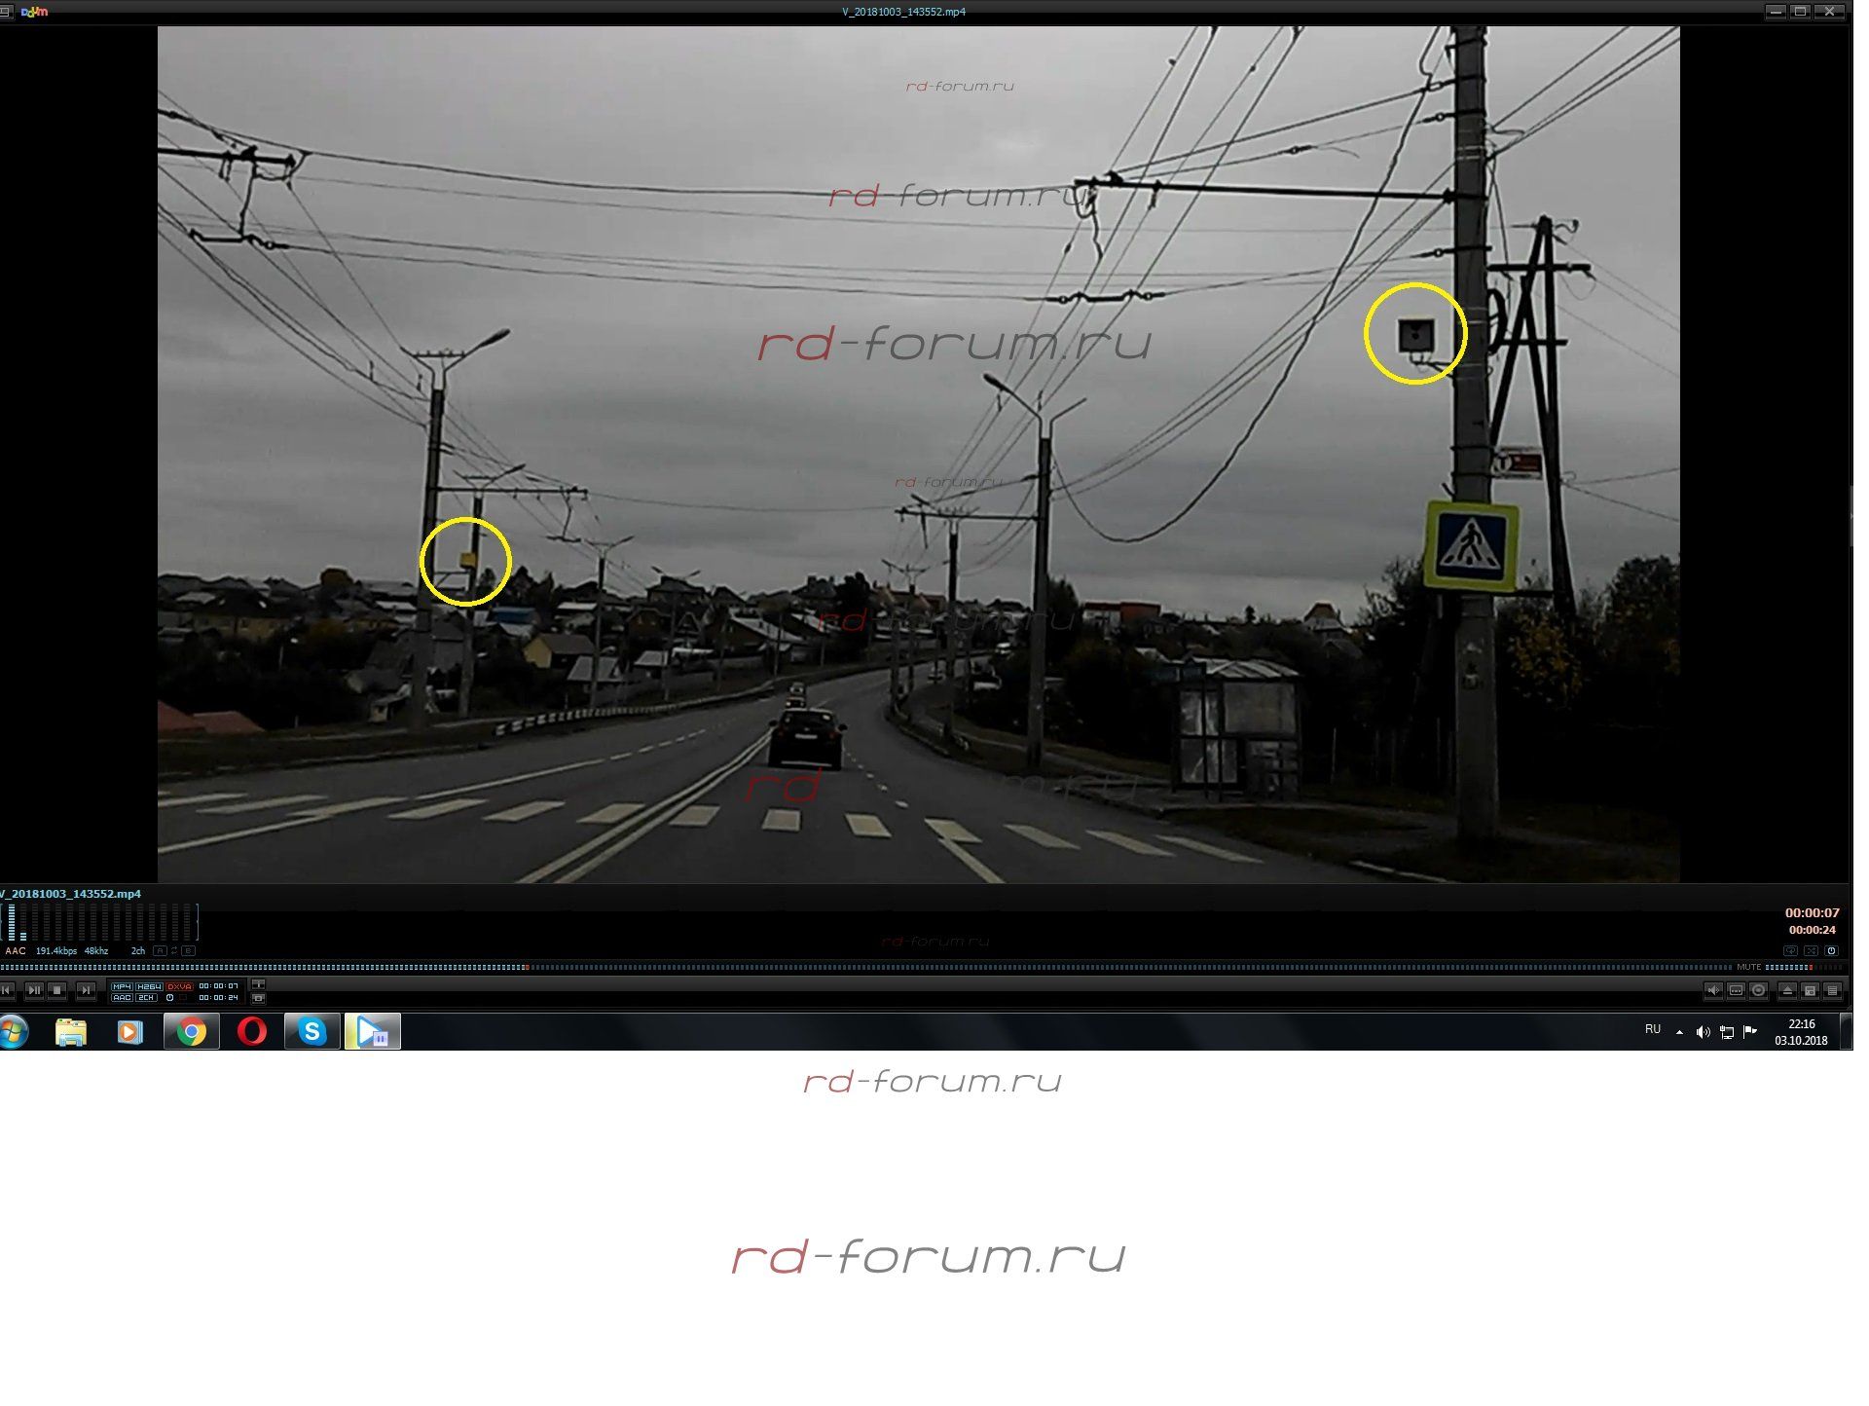Toggle repeat playback mode
This screenshot has width=1869, height=1406.
pyautogui.click(x=1790, y=950)
